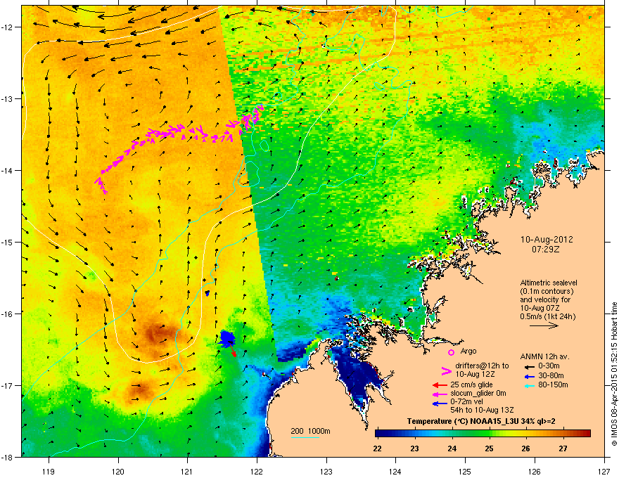Viewport: 619px width, 478px height.
Task: Click the red 25 cm/s glide arrow
Action: pos(440,385)
